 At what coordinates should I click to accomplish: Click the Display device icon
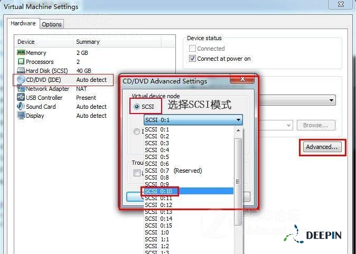click(21, 116)
